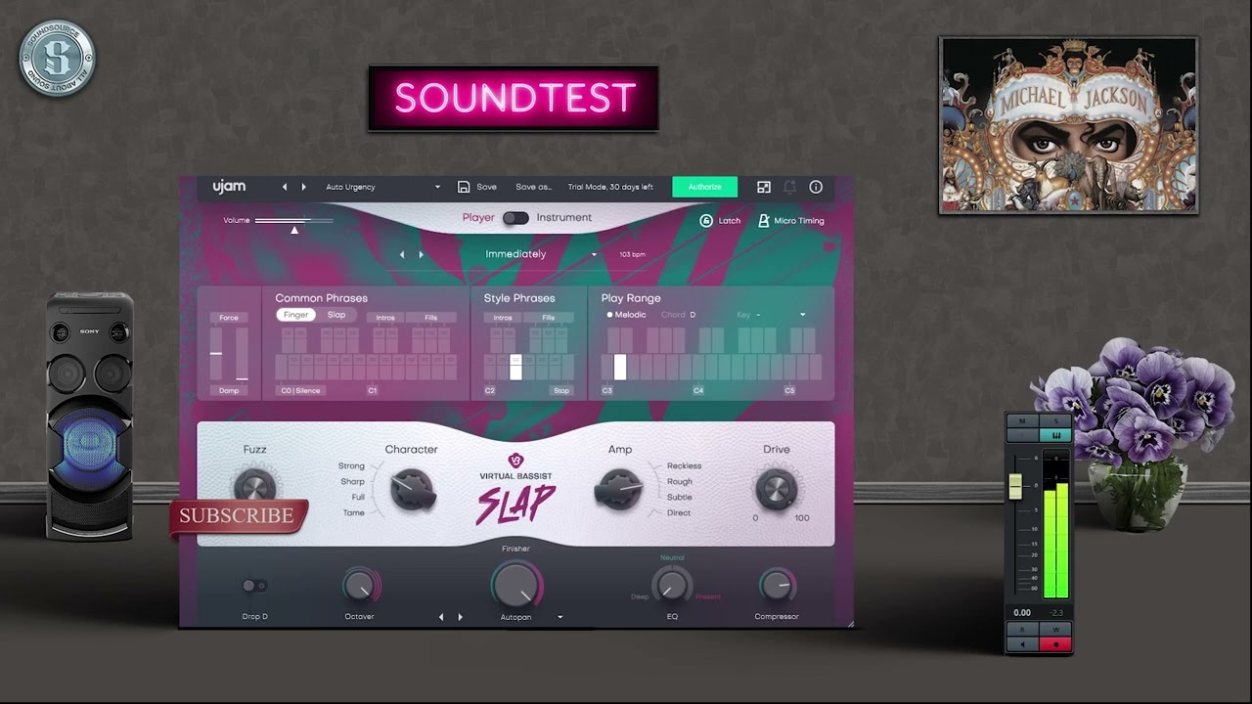Image resolution: width=1252 pixels, height=704 pixels.
Task: Click the highlighted C3 key in Play Range
Action: pyautogui.click(x=620, y=368)
